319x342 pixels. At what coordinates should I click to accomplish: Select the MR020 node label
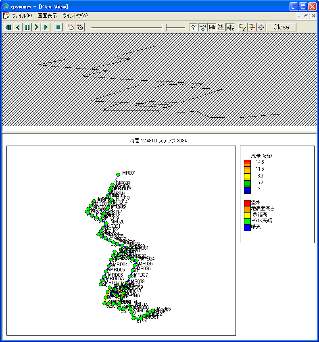[x=117, y=222]
